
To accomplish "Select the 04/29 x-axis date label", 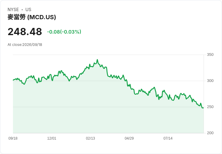I will point(129,138).
